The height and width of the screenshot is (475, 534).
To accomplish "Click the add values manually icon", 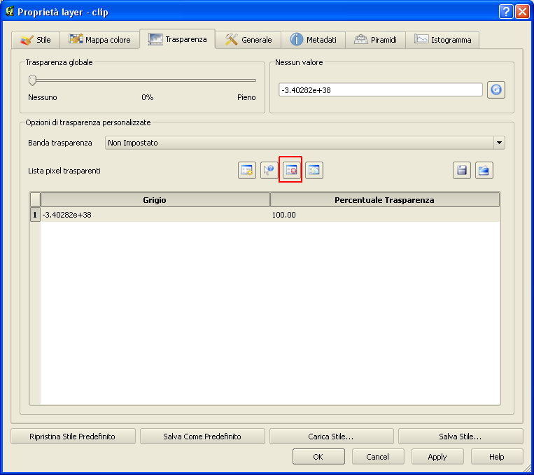I will click(x=247, y=170).
